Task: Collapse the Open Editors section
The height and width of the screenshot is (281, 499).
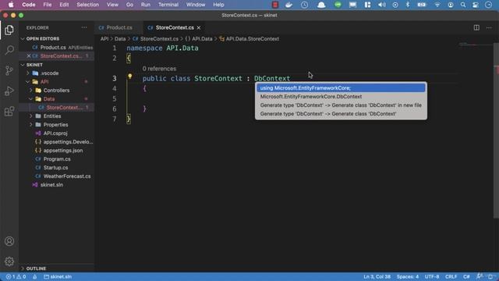Action: (43, 38)
